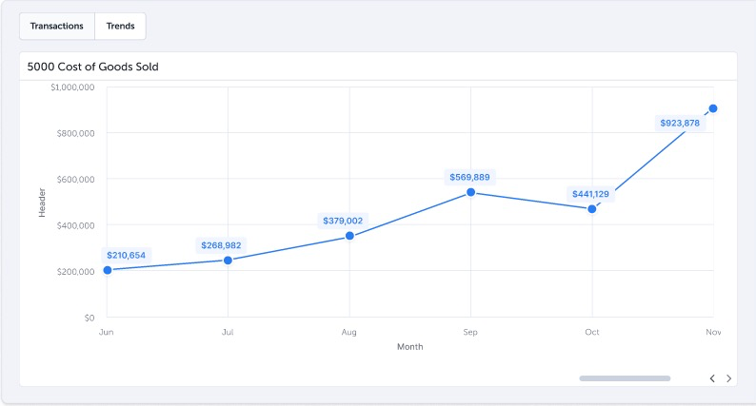Click the horizontal chart scrollbar thumb
This screenshot has height=406, width=756.
(x=625, y=378)
